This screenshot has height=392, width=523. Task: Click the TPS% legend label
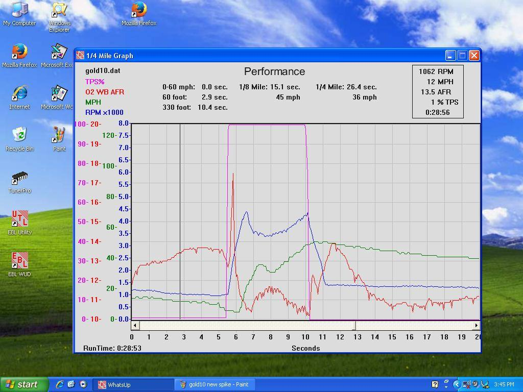pos(95,82)
